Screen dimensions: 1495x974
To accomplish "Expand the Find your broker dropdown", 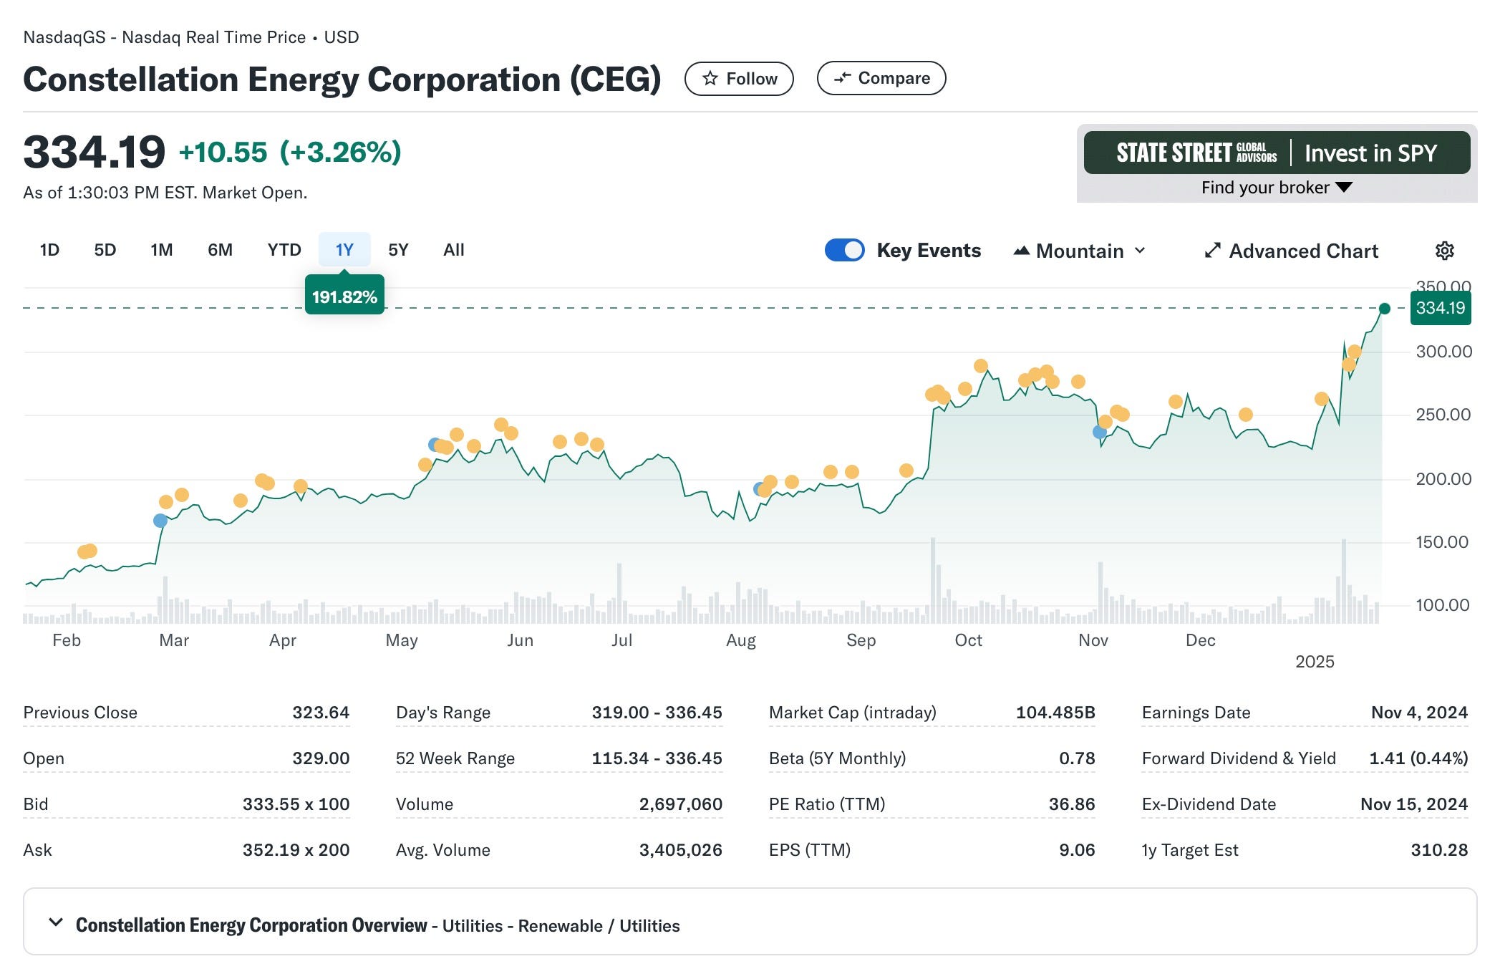I will click(x=1276, y=188).
